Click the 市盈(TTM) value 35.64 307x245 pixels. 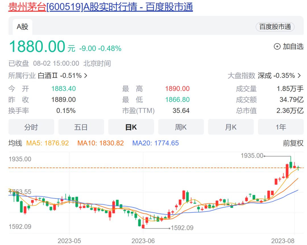click(181, 111)
